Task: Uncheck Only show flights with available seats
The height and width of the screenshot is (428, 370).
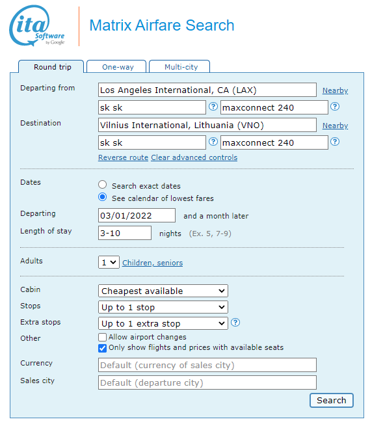Action: (102, 348)
